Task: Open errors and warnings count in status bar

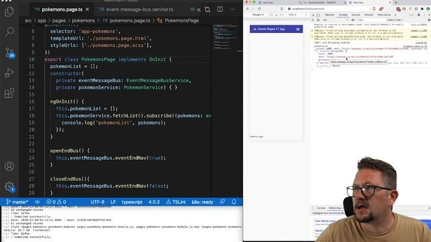Action: click(56, 202)
